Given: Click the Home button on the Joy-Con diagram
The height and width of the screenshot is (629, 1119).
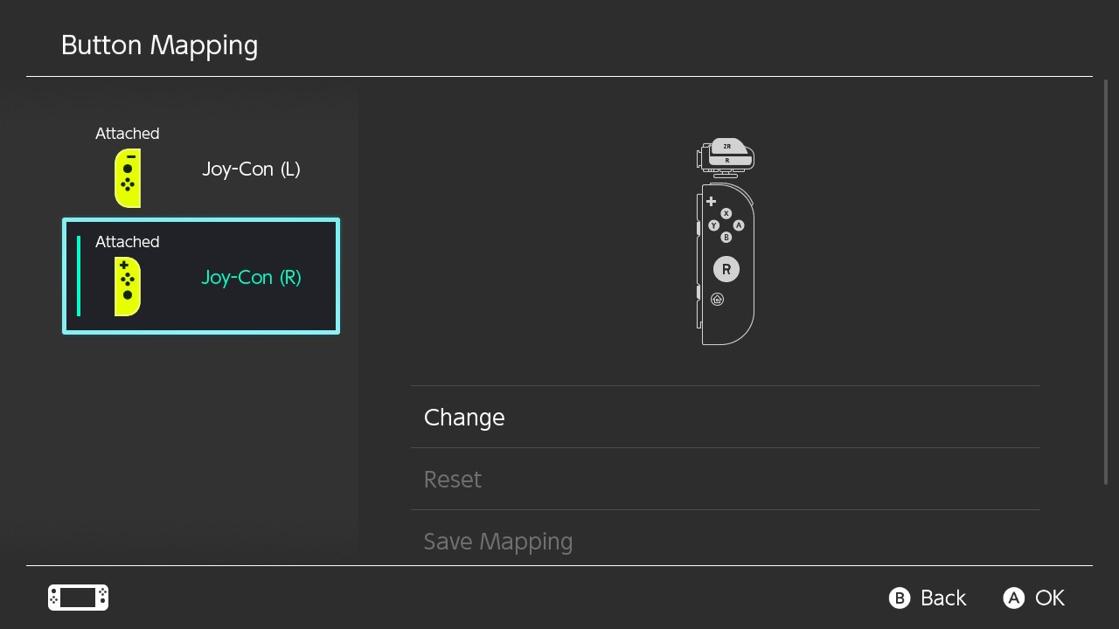Looking at the screenshot, I should [x=717, y=300].
